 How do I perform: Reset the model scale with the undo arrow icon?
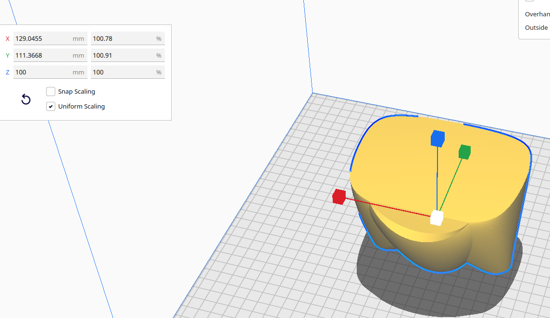click(25, 99)
